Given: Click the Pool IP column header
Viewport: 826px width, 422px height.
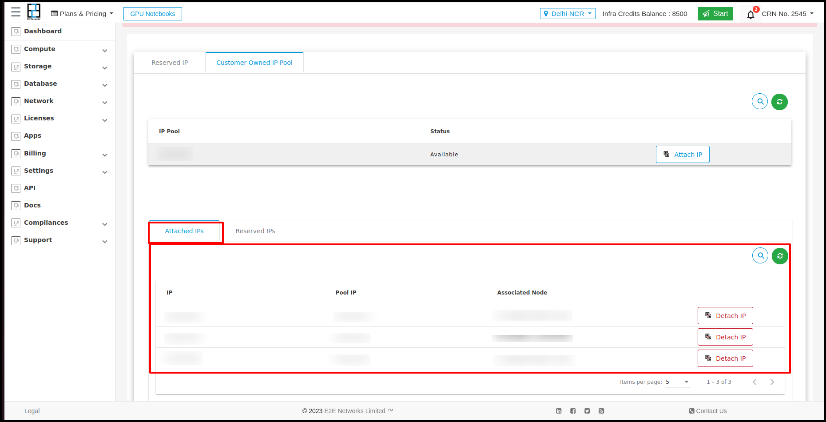Looking at the screenshot, I should click(346, 293).
